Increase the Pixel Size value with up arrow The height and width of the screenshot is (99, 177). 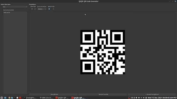click(x=35, y=9)
